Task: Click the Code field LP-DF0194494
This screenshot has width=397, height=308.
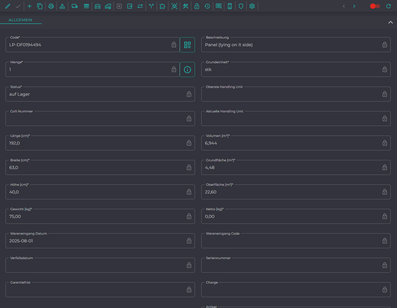Action: (x=93, y=45)
